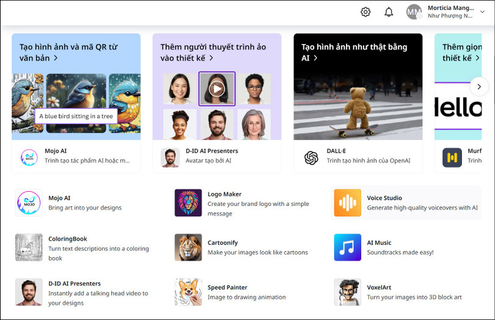Open the Logo Maker lion icon

[188, 203]
